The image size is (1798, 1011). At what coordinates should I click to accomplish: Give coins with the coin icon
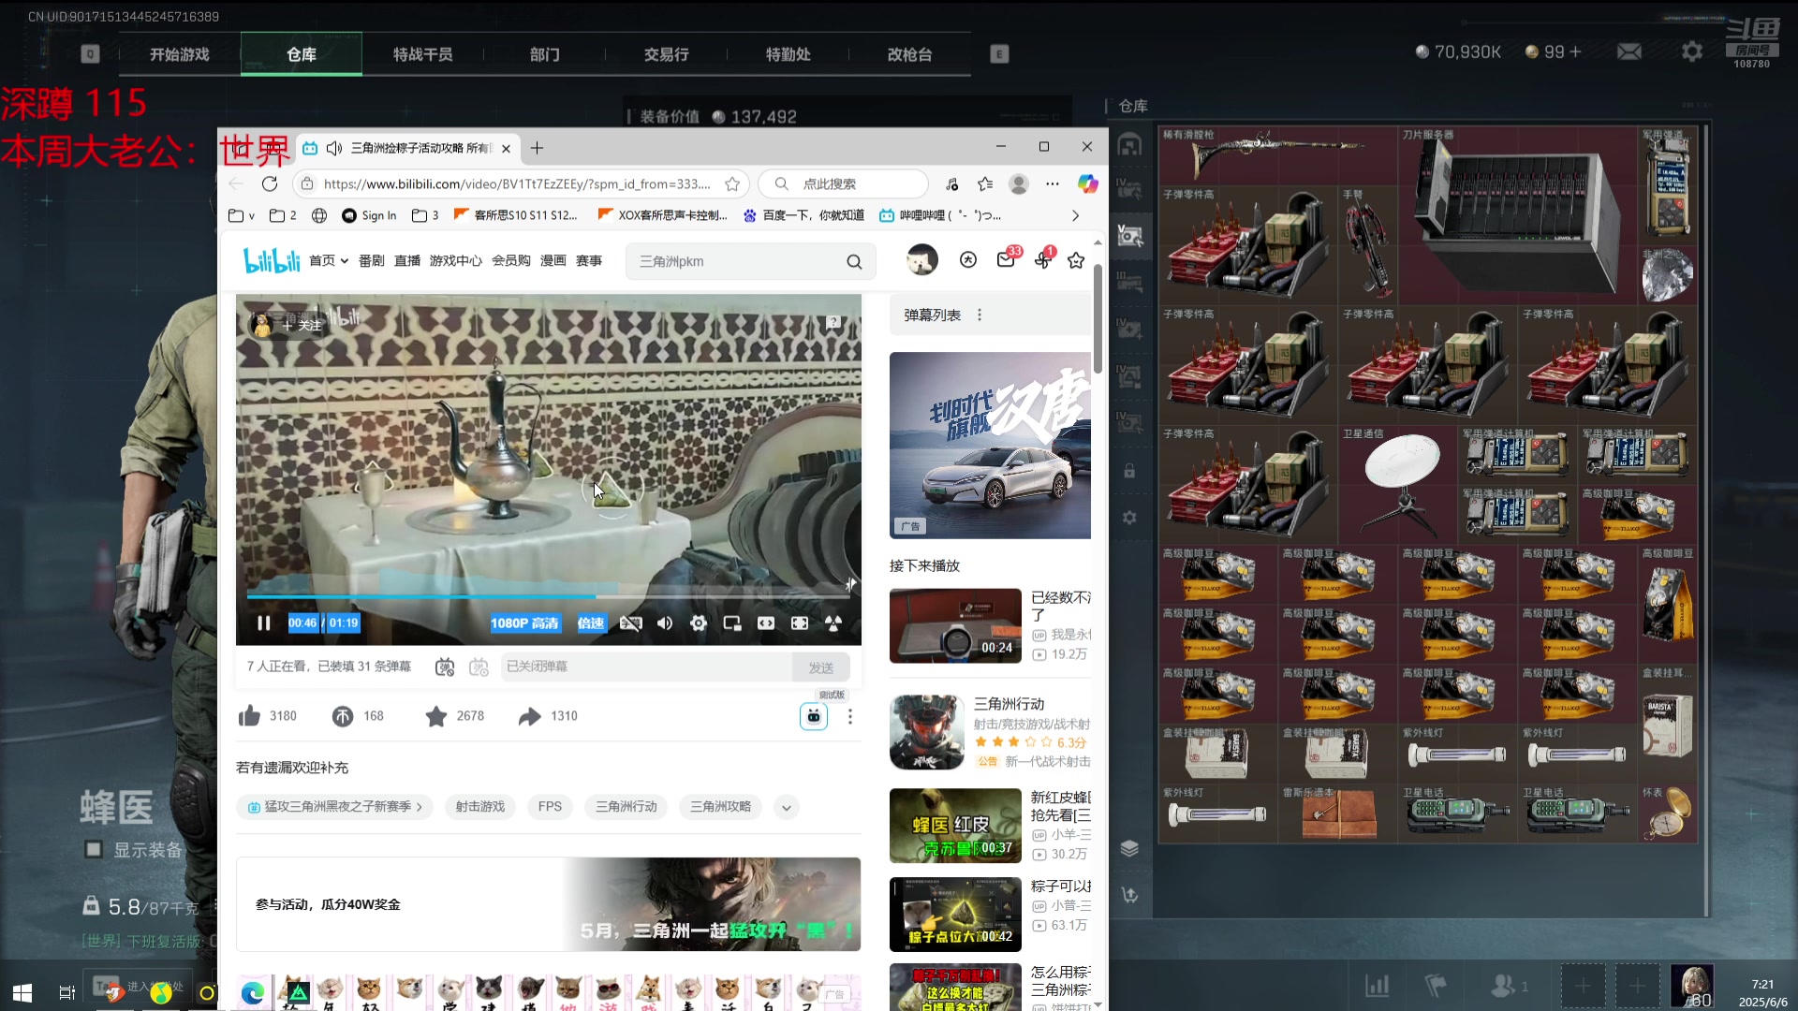pos(343,716)
